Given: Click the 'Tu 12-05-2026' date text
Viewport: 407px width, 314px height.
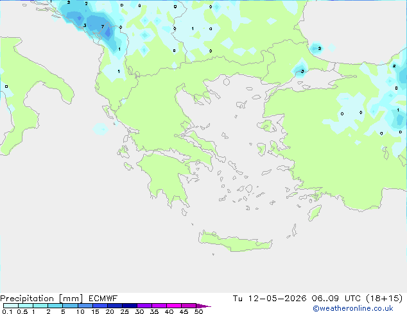Looking at the screenshot, I should [270, 299].
